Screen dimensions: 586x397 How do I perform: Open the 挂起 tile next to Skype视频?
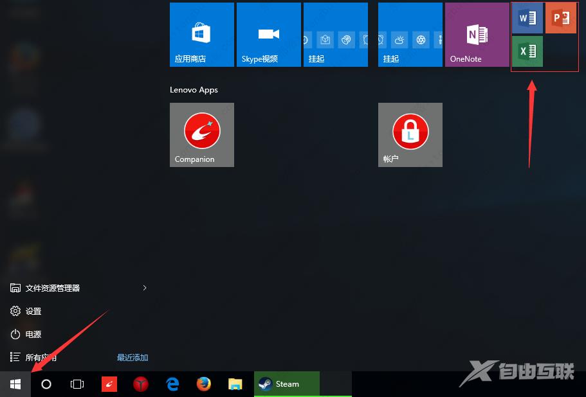pos(336,35)
